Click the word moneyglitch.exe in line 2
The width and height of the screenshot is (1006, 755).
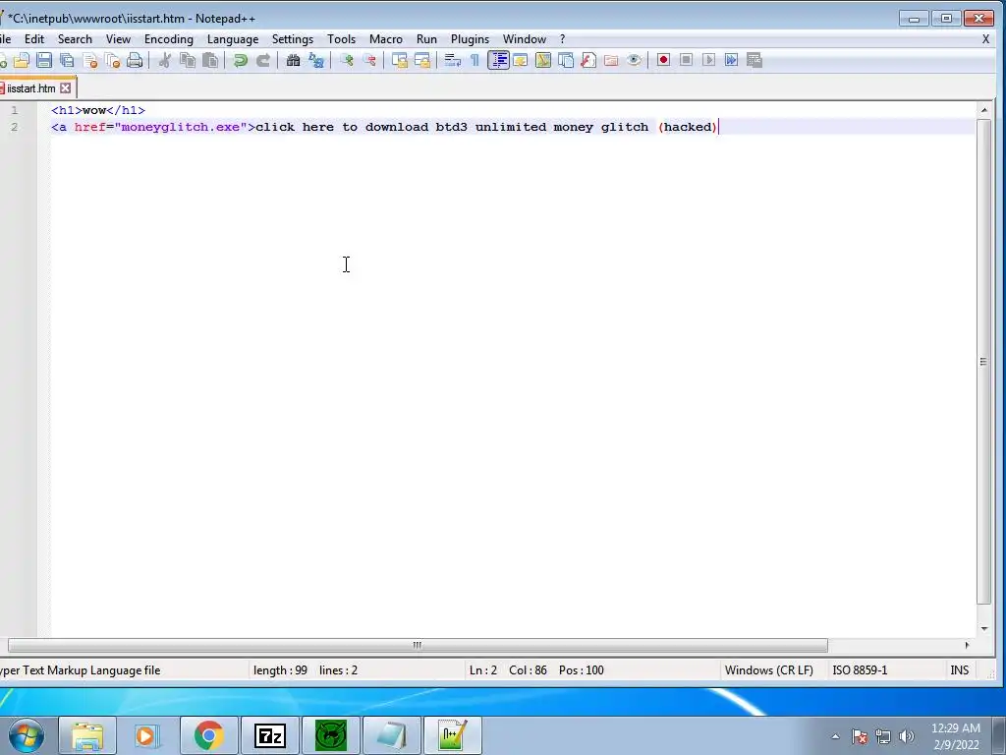pos(181,127)
